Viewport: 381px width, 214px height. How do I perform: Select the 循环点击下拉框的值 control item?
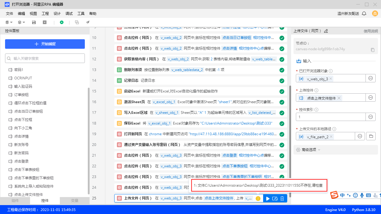[x=30, y=103]
